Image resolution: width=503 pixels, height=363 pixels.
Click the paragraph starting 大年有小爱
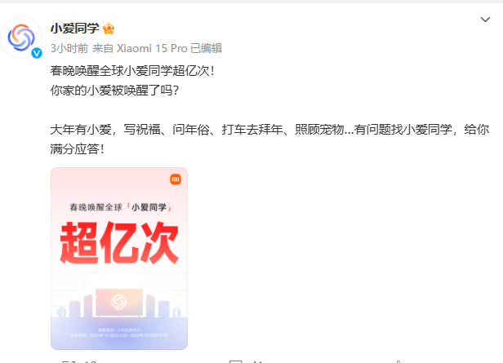[x=269, y=139]
